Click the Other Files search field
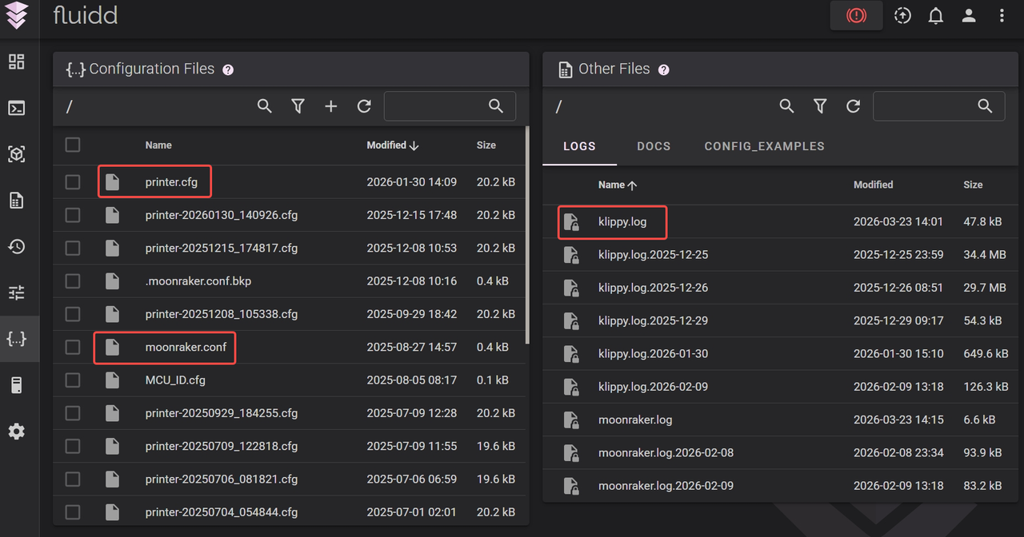1024x537 pixels. tap(924, 106)
